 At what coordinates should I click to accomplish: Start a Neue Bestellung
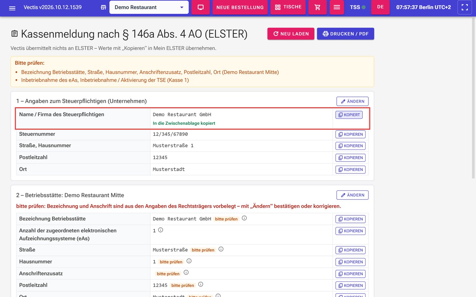click(240, 7)
